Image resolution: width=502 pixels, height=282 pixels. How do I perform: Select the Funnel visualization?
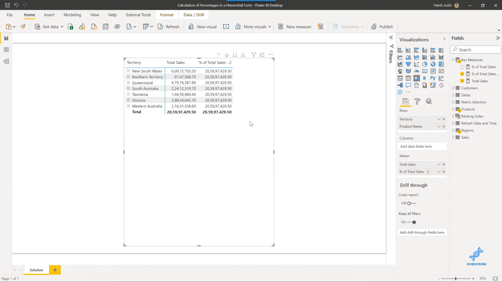tap(408, 64)
